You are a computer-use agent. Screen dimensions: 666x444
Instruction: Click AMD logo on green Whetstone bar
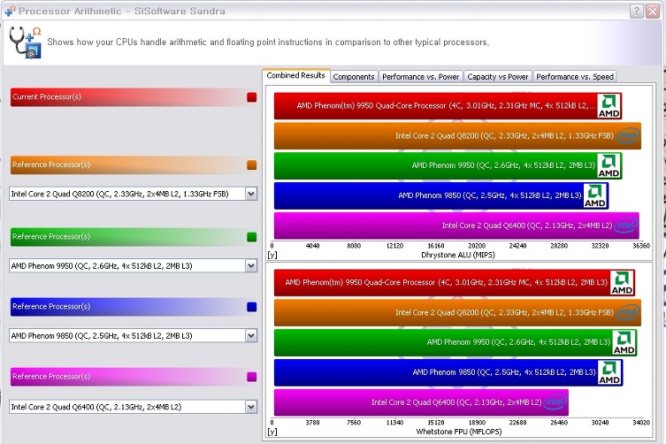624,342
